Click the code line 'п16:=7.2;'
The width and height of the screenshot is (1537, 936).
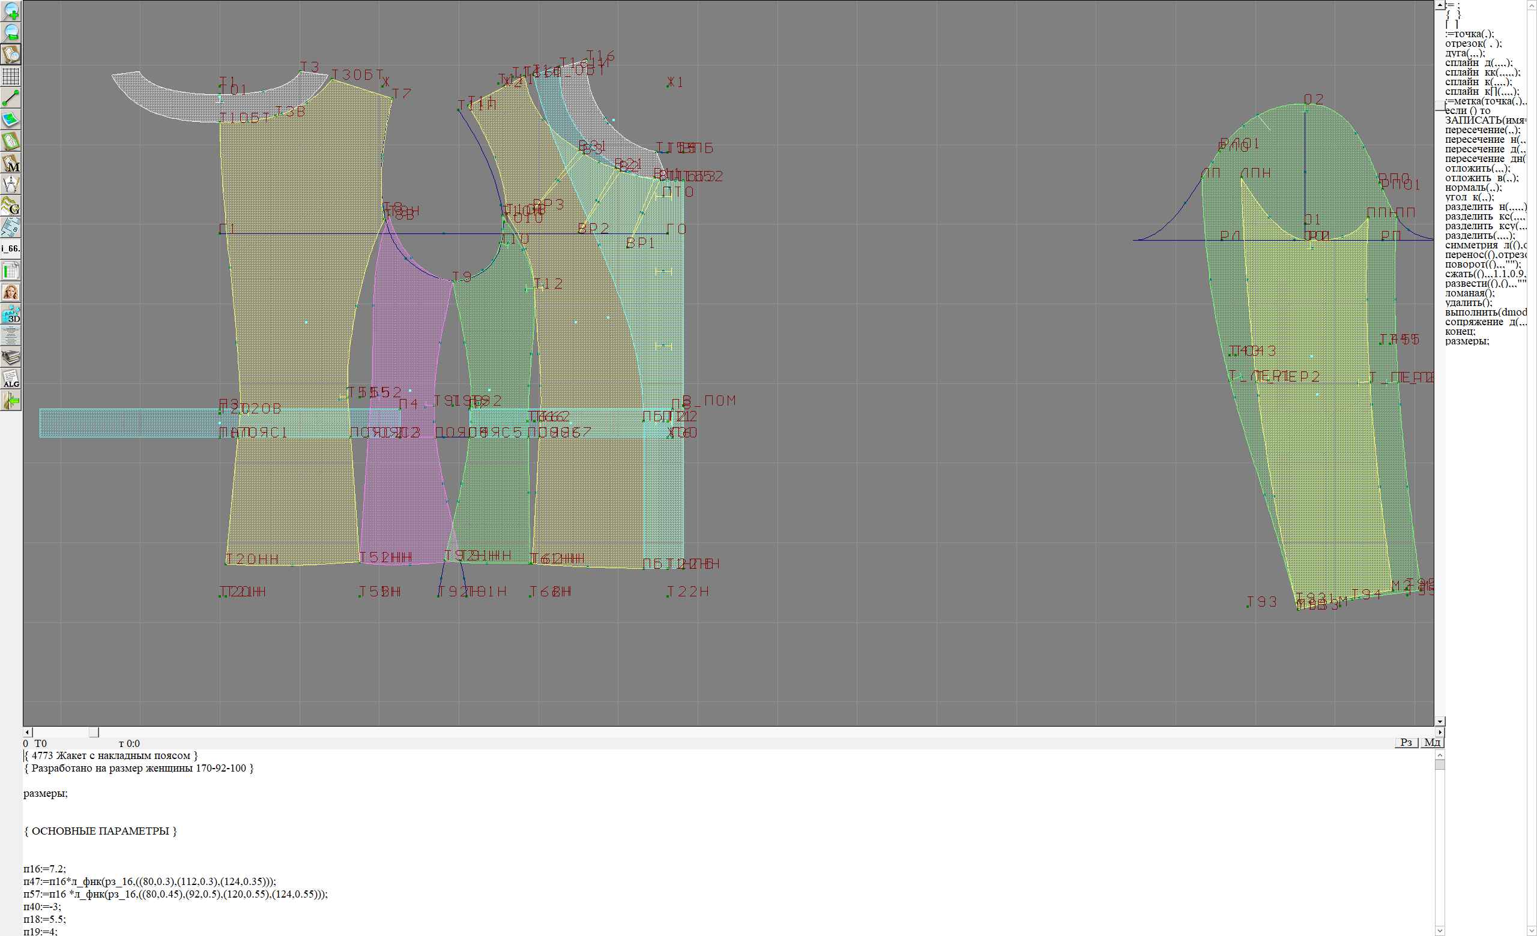pyautogui.click(x=45, y=869)
